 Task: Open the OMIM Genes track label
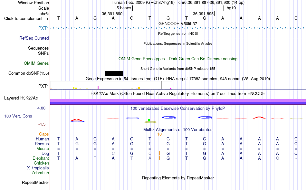pyautogui.click(x=36, y=63)
